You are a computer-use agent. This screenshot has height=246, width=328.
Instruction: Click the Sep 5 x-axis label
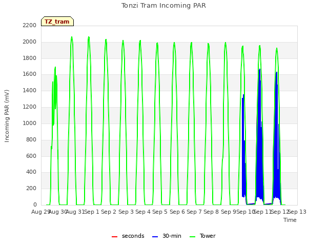pos(160,212)
